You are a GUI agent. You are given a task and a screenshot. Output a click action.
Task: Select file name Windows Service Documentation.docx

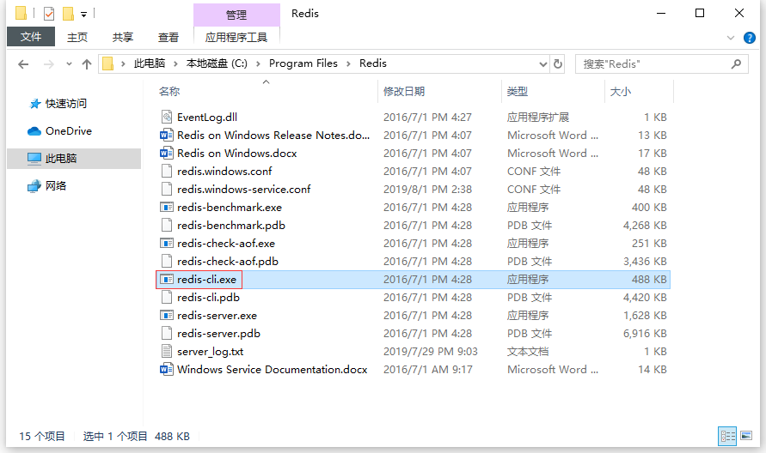tap(273, 370)
